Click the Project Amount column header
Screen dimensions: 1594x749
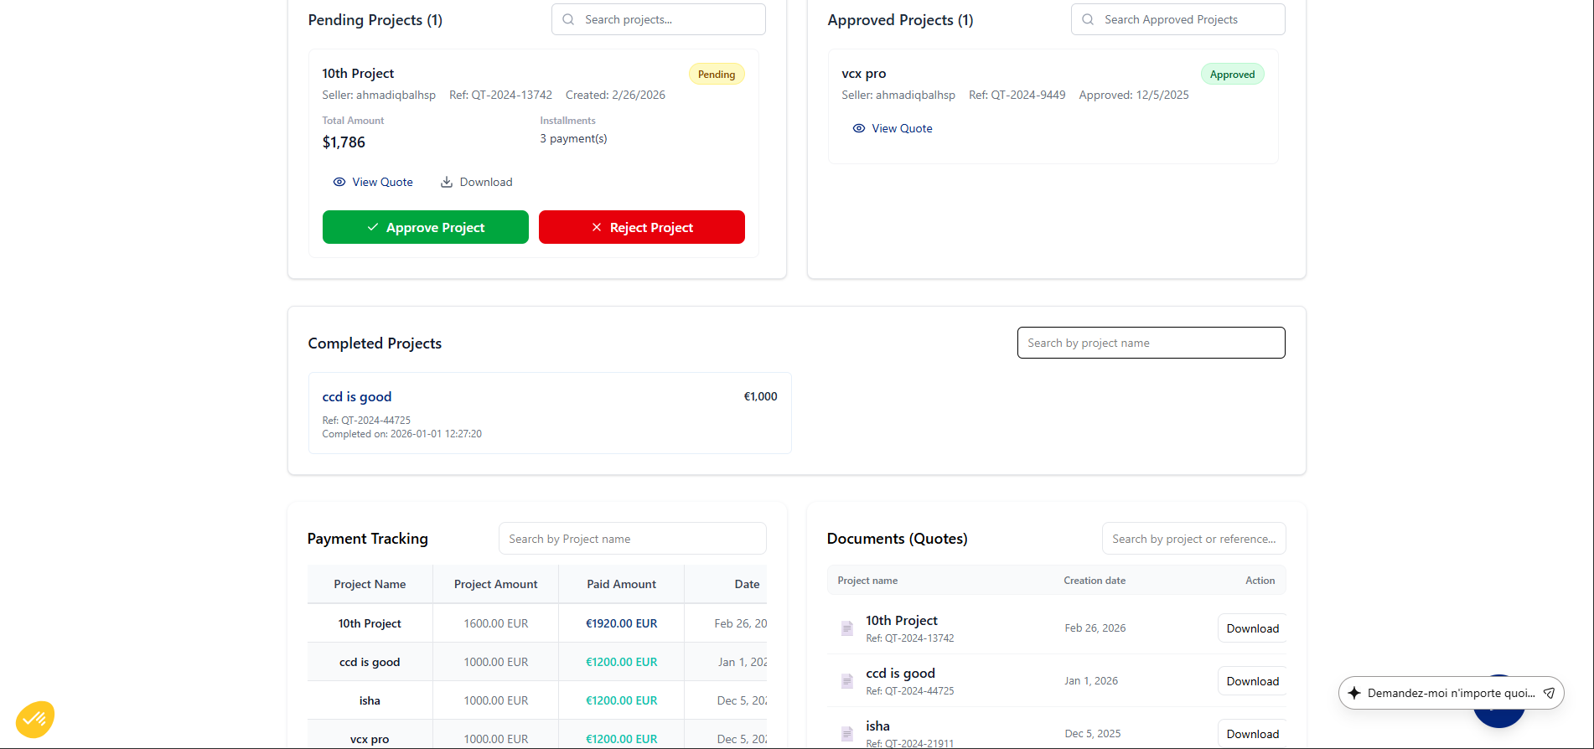click(496, 584)
